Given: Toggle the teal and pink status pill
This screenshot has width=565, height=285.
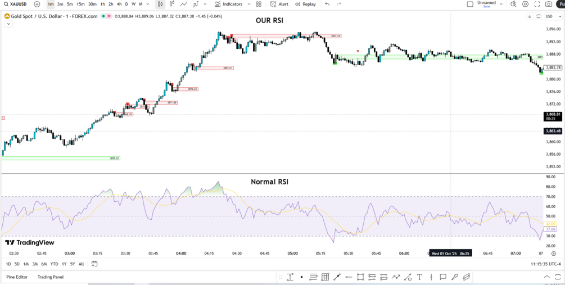Looking at the screenshot, I should tap(106, 16).
